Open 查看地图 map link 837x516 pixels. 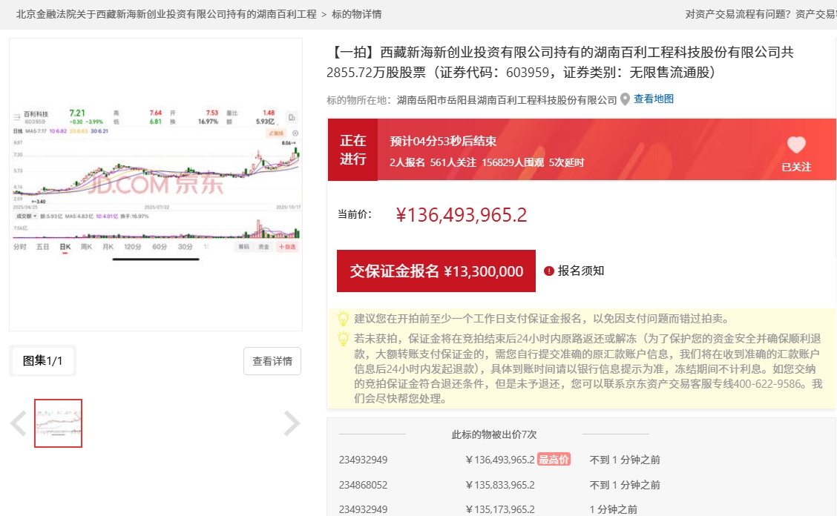[x=654, y=99]
